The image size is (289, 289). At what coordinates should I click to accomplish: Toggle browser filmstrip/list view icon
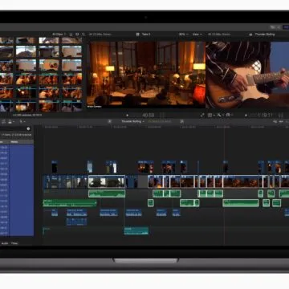click(71, 35)
